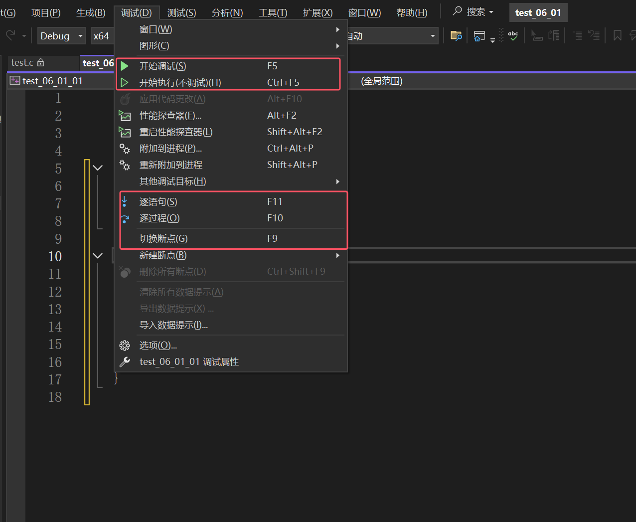Click the gears icon beside 附加到进程
This screenshot has width=636, height=522.
point(125,149)
